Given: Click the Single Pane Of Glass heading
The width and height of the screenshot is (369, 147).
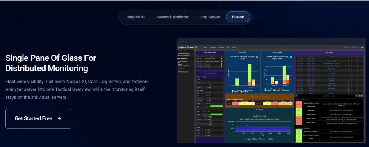Looking at the screenshot, I should (51, 63).
